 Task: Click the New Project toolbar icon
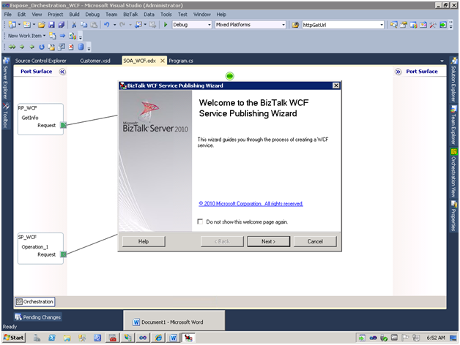(12, 25)
